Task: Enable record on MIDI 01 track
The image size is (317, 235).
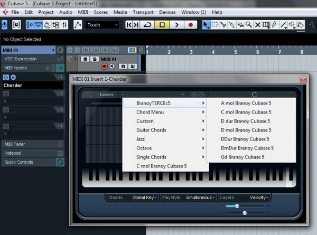Action: (104, 67)
